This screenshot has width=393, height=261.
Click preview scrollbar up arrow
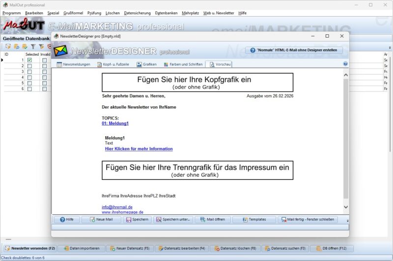[346, 75]
